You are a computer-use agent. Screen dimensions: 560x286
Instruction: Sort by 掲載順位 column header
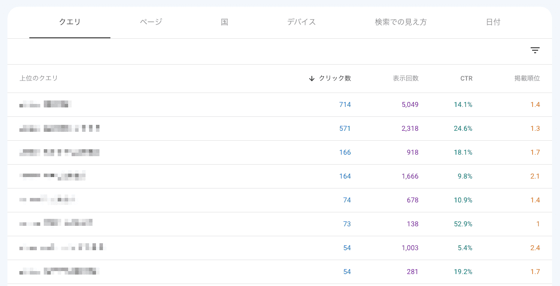[x=527, y=79]
